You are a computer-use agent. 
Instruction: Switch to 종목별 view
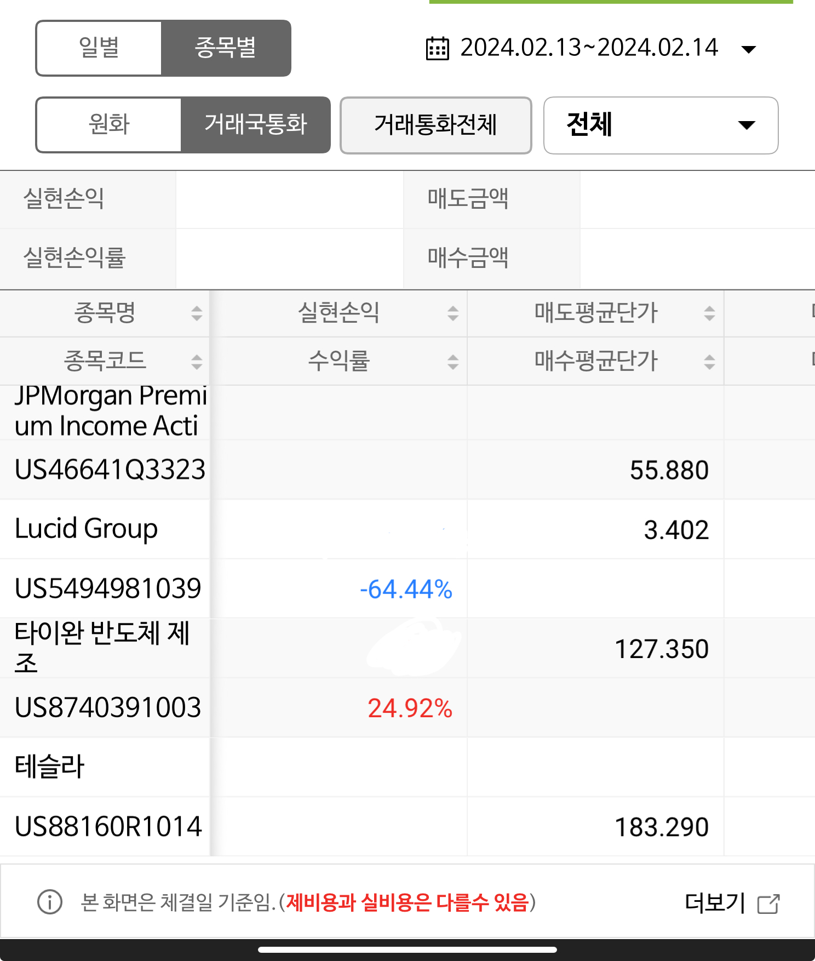pyautogui.click(x=226, y=48)
